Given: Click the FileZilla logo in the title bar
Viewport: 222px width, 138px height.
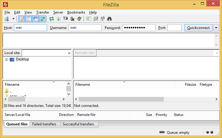Looking at the screenshot, I should pos(5,5).
